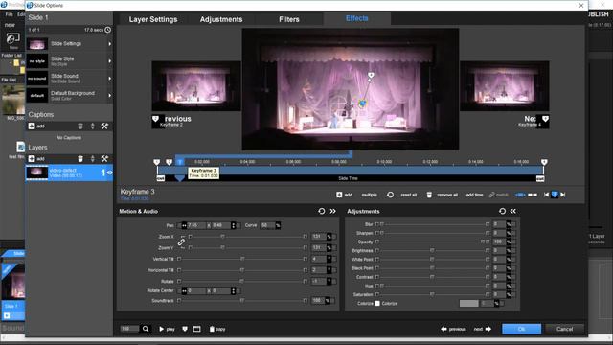Copy Adjustments backward double-arrow icon
This screenshot has height=345, width=613.
pyautogui.click(x=513, y=211)
